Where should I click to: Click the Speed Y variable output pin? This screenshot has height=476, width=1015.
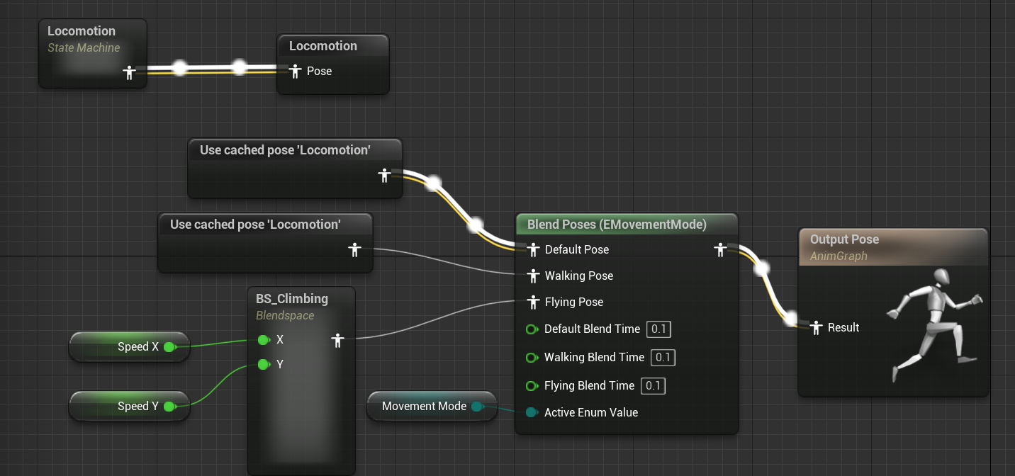[x=169, y=407]
